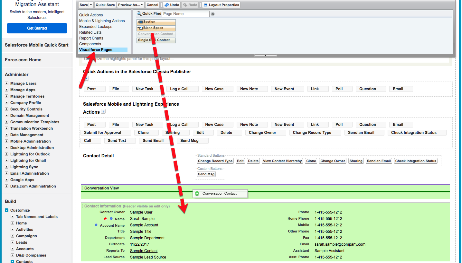
Task: Expand the Leads node under Customize
Action: (13, 242)
